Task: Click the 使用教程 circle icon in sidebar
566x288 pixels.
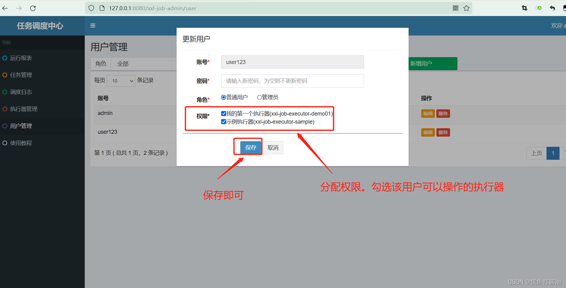Action: pos(5,143)
